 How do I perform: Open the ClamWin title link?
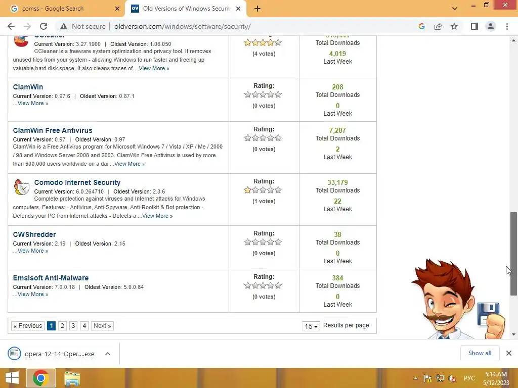click(x=28, y=87)
